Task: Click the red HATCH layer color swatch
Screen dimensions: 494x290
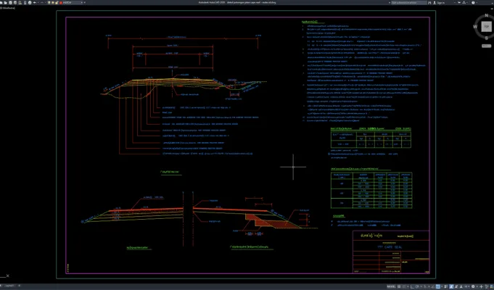Action: (x=61, y=2)
